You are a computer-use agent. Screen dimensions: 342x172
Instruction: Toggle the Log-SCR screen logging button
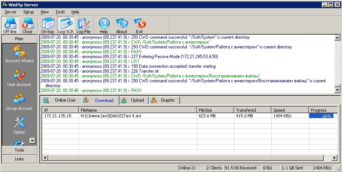[x=66, y=26]
